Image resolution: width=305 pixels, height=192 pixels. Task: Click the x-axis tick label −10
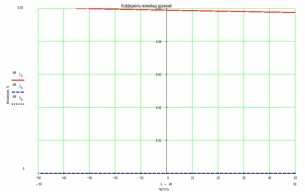141,178
